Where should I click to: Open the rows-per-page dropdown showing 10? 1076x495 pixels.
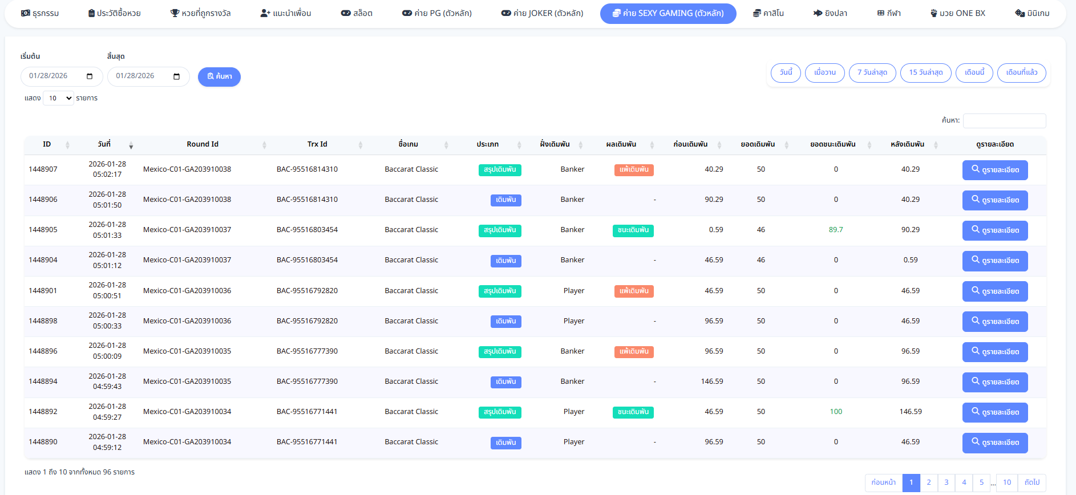(x=58, y=98)
